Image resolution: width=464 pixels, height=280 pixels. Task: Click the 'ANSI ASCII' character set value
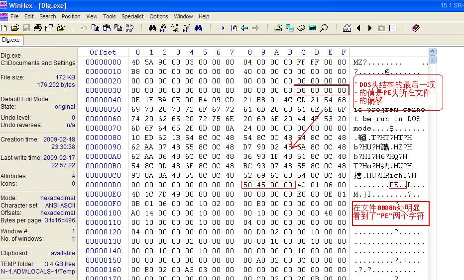60,206
